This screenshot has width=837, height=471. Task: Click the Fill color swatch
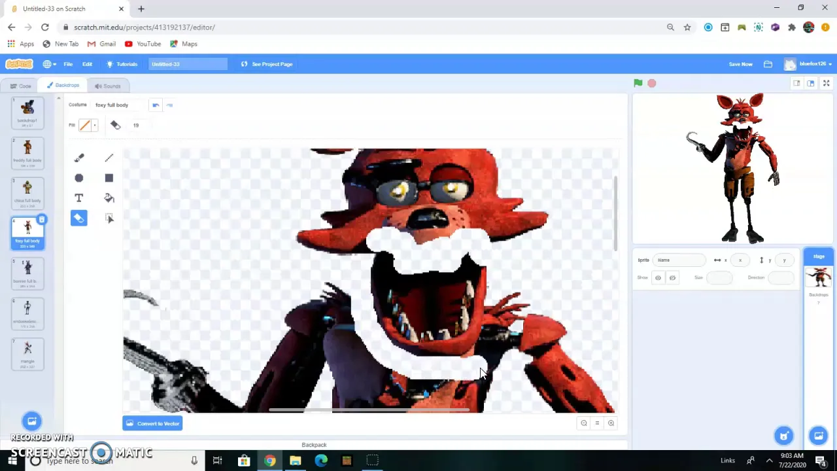pos(85,125)
